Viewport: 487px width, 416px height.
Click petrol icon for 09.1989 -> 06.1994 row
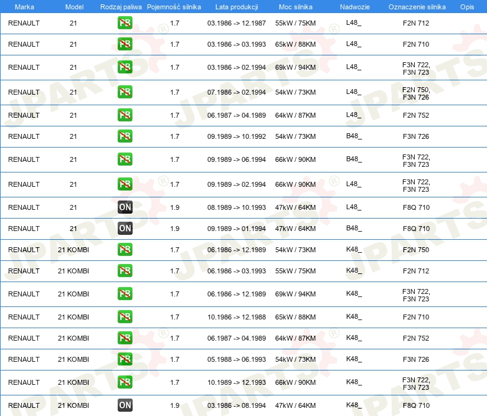pos(125,159)
